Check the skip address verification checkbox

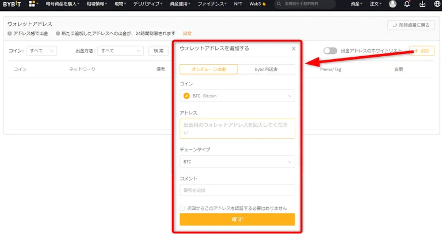pos(182,208)
